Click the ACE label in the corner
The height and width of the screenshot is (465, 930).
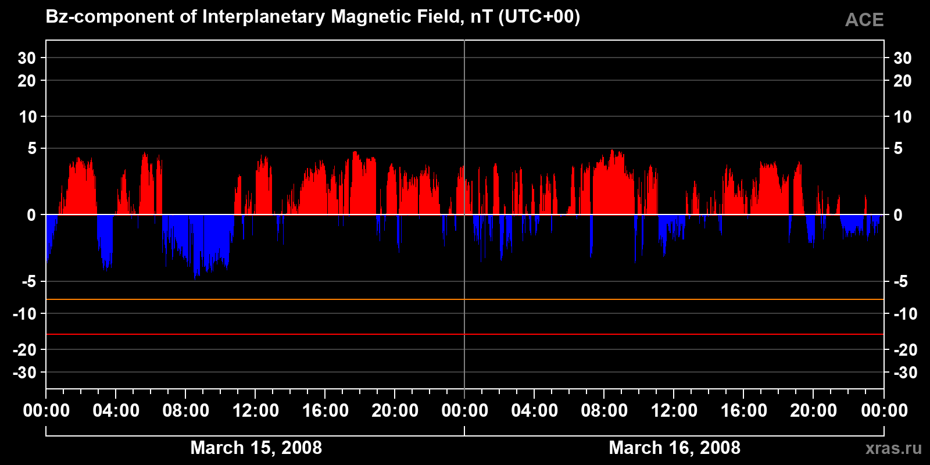pyautogui.click(x=864, y=20)
